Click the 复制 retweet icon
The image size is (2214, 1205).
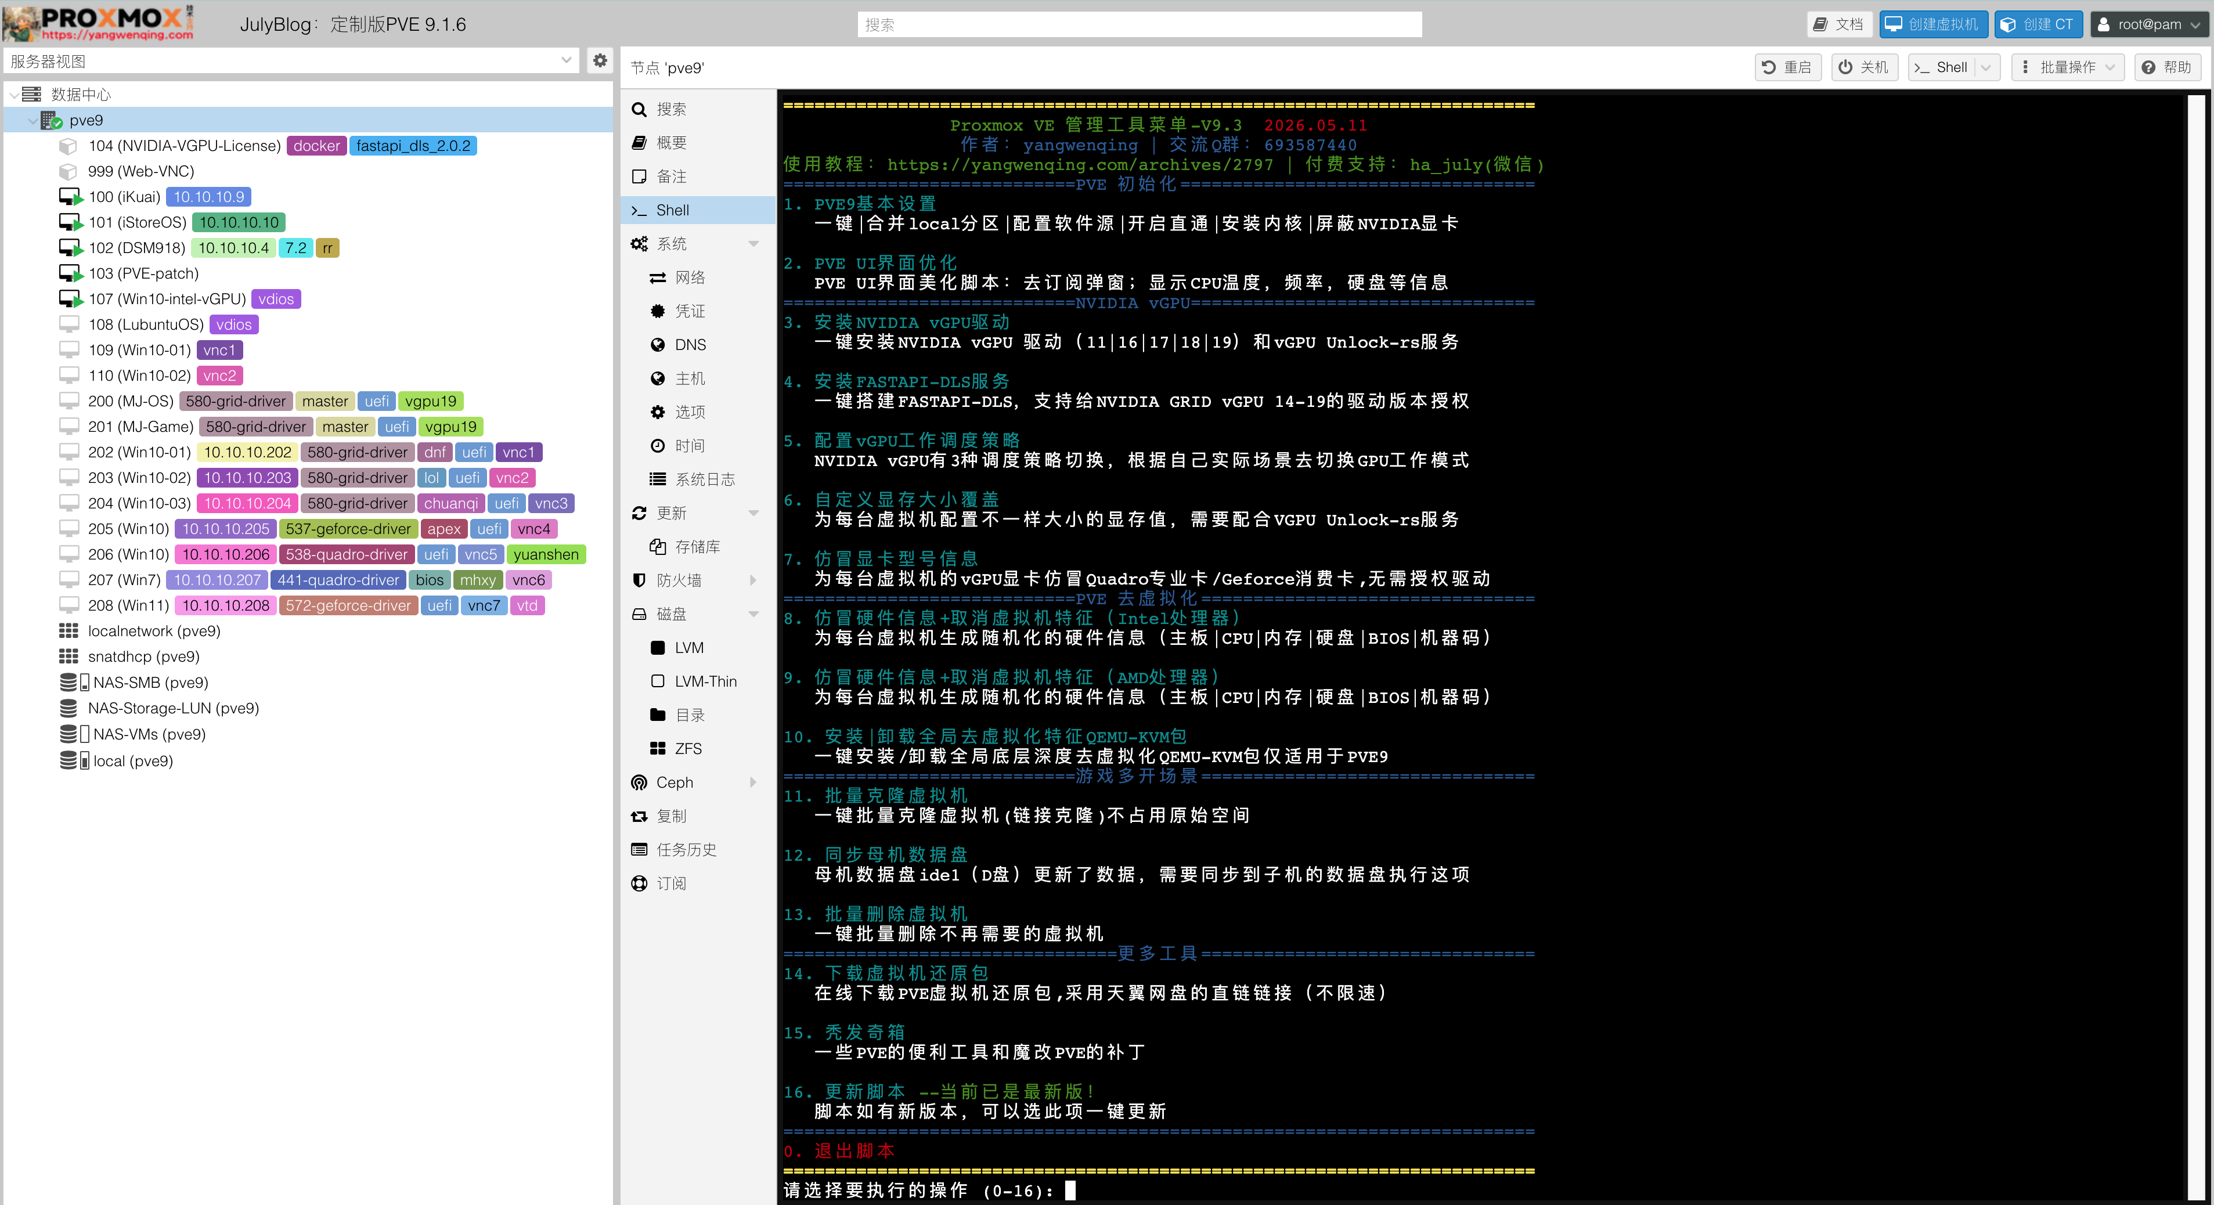click(x=640, y=817)
